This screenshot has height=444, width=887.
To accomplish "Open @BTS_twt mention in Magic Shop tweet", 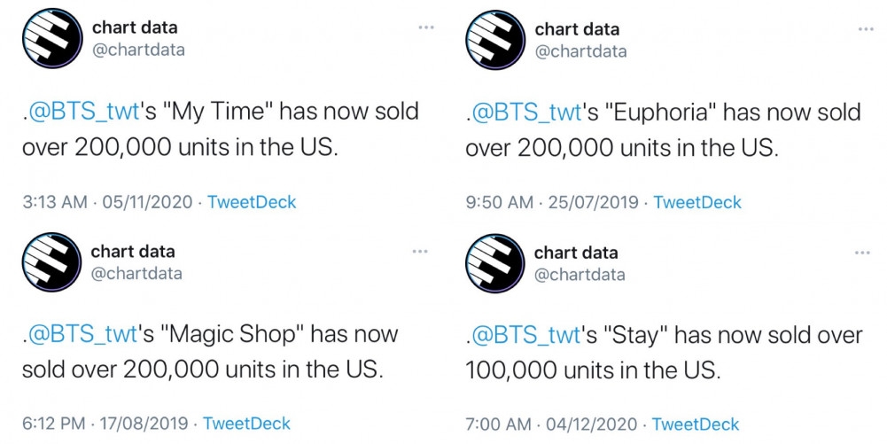I will (x=82, y=334).
